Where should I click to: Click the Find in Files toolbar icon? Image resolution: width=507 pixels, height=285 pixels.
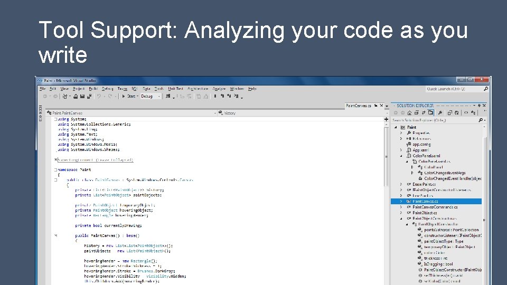(168, 96)
